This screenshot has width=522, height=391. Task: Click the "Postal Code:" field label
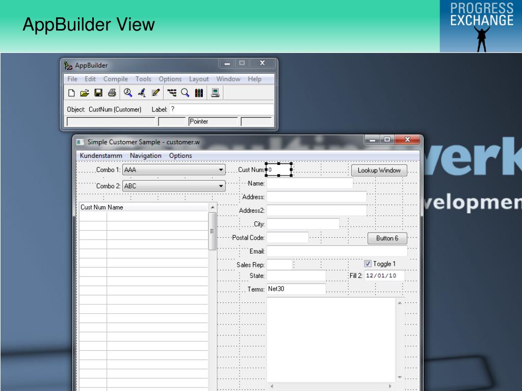coord(248,238)
